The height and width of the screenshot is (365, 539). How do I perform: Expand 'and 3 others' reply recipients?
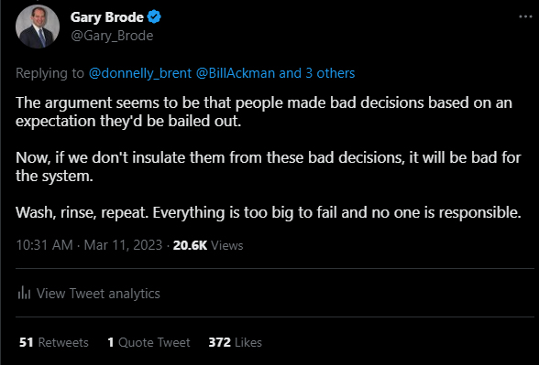[x=317, y=73]
